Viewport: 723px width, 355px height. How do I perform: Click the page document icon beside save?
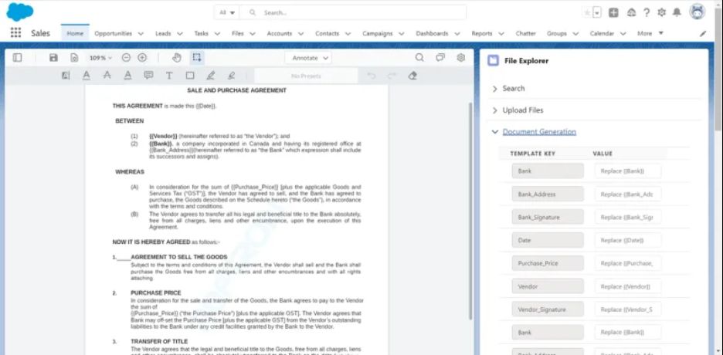[x=74, y=58]
